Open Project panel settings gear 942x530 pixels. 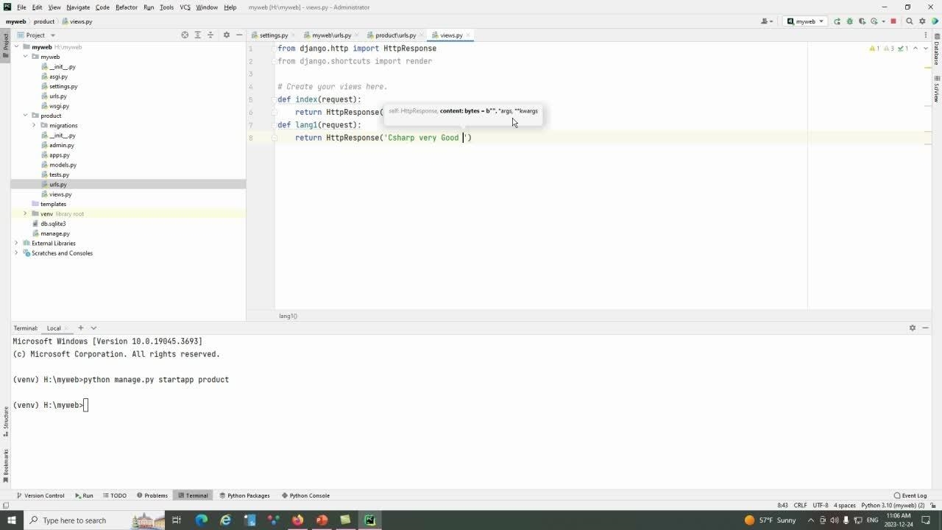pos(226,35)
